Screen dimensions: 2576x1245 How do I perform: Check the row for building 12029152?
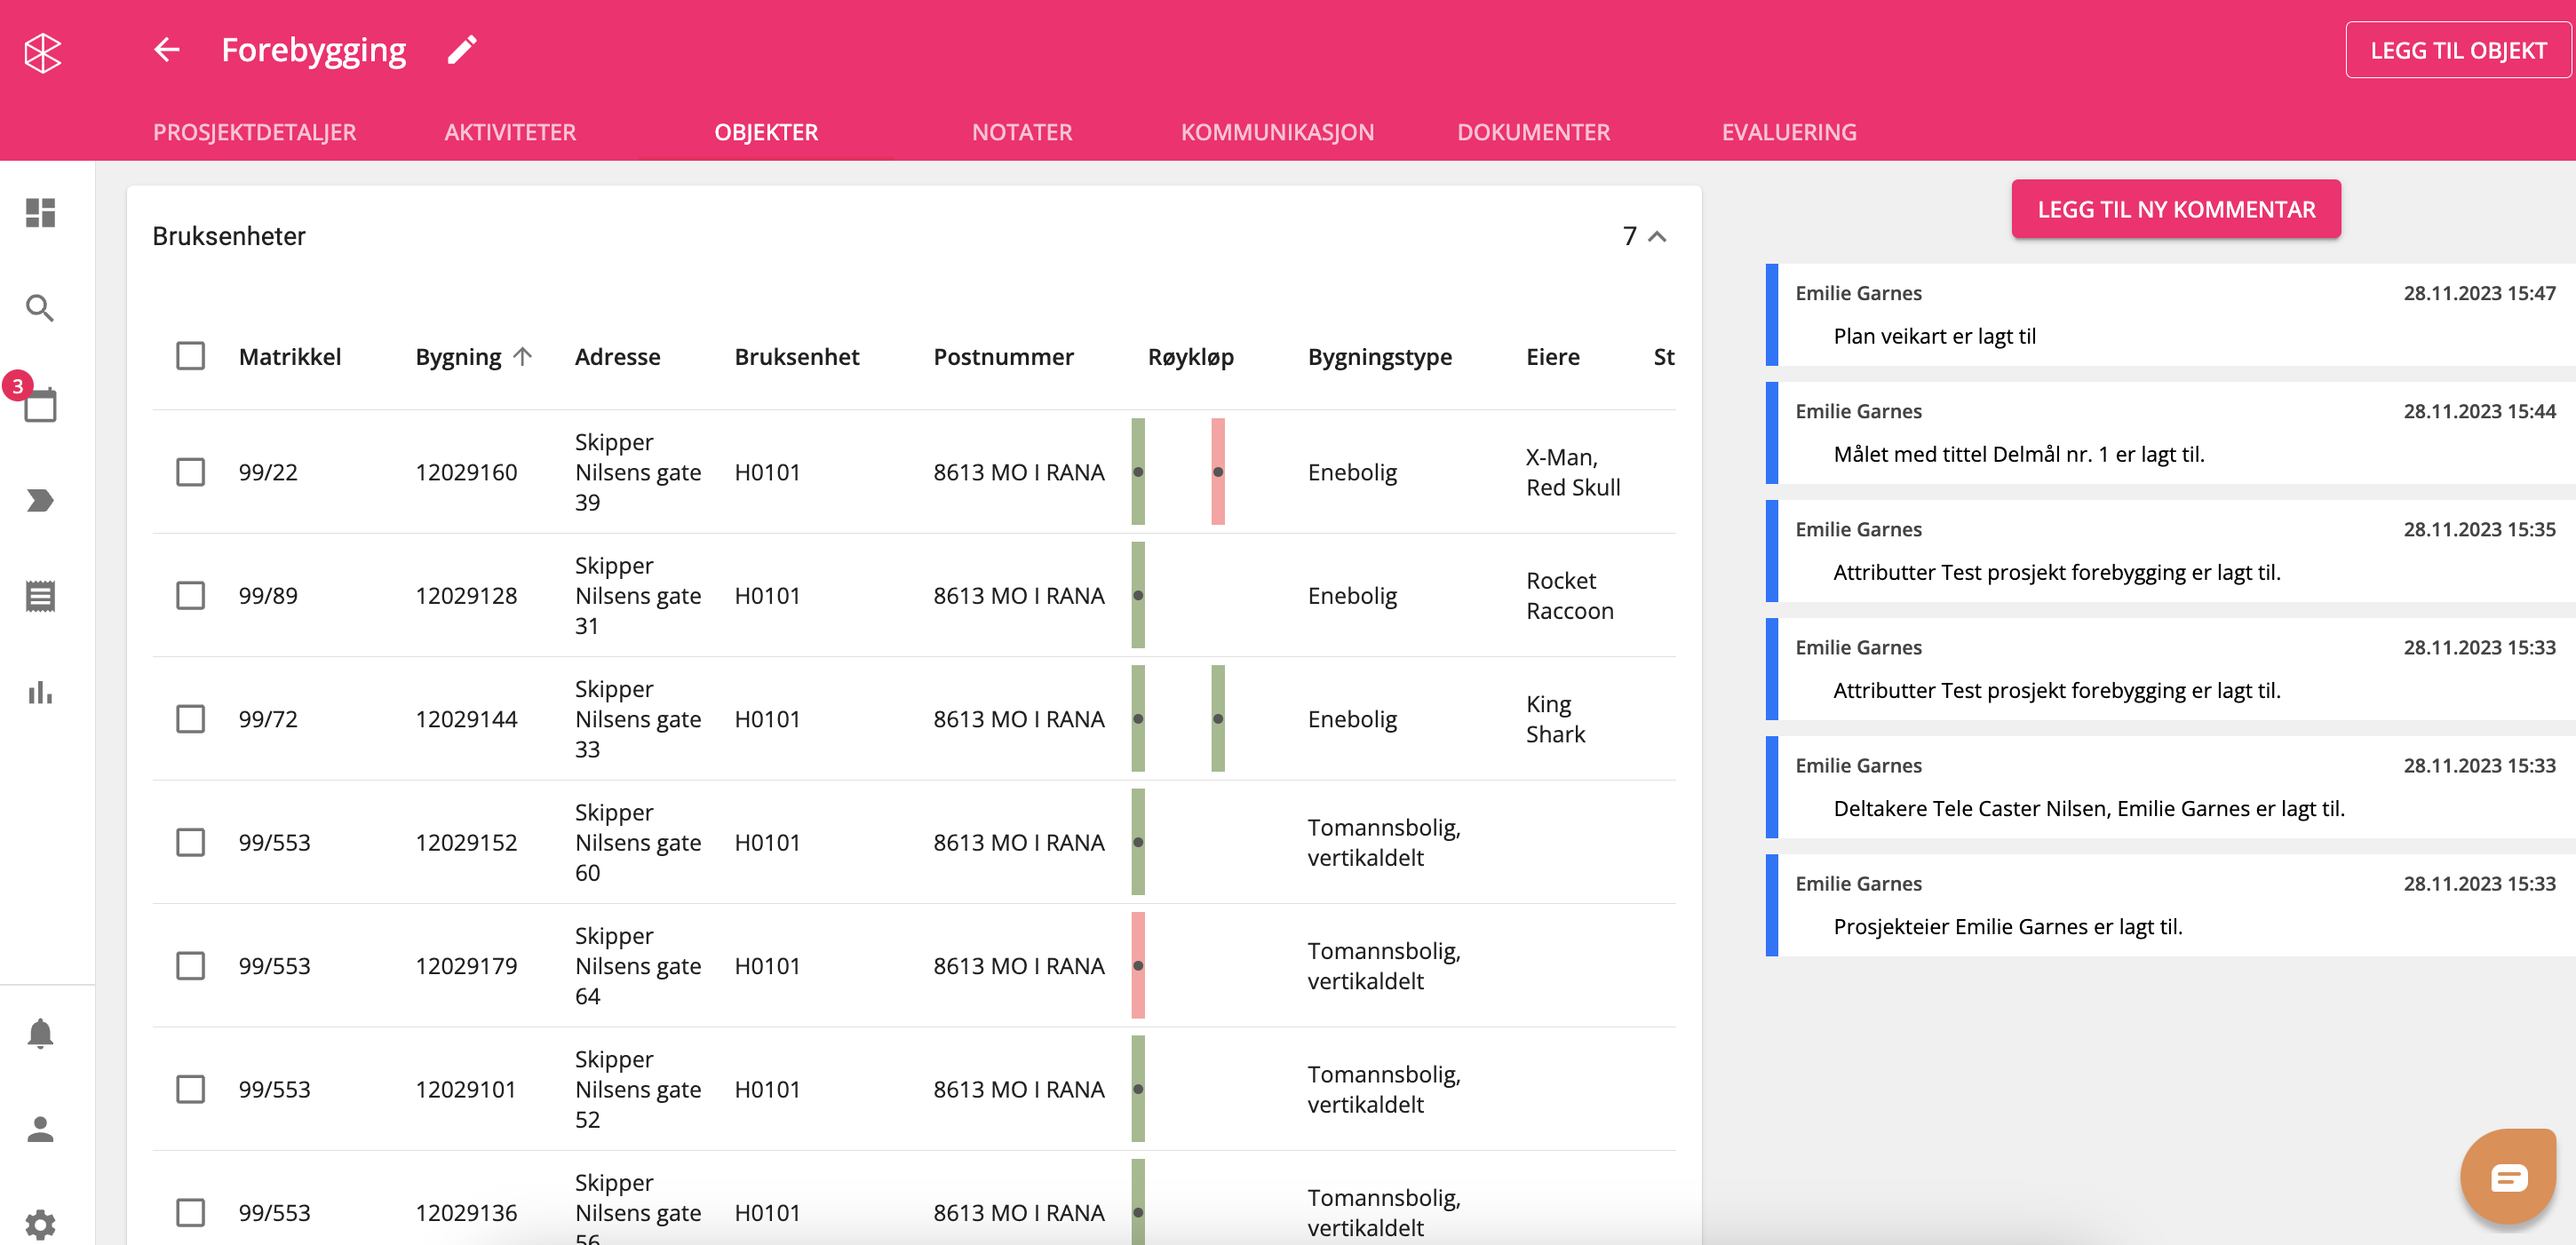[190, 842]
